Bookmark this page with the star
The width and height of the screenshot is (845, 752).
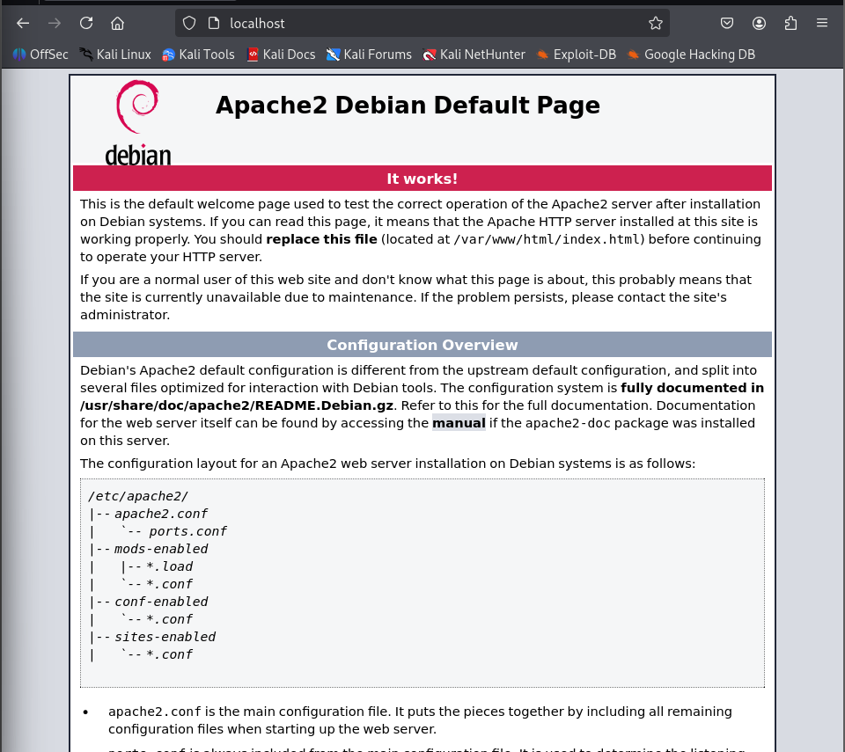tap(656, 24)
